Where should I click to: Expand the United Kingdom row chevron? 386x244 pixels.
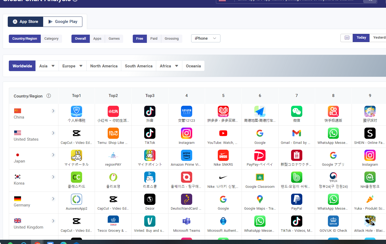click(x=53, y=221)
